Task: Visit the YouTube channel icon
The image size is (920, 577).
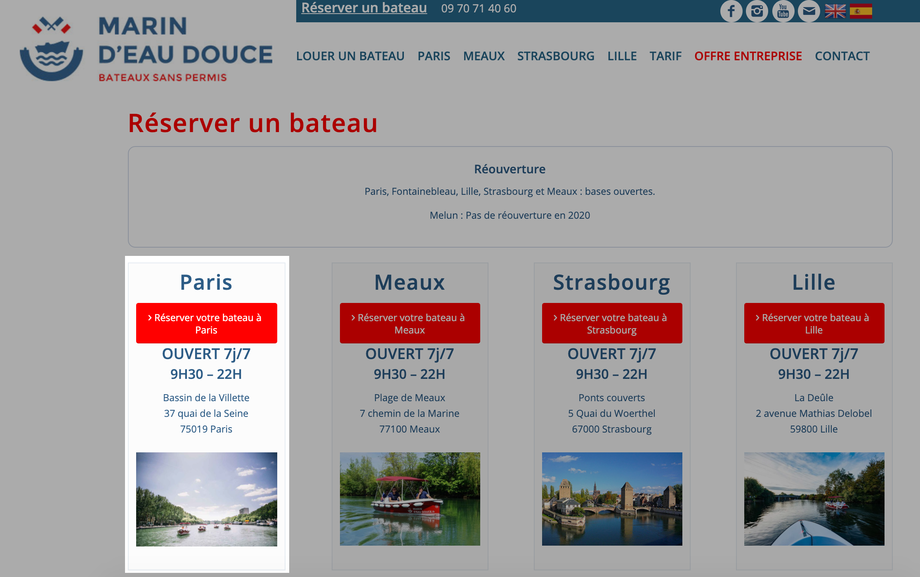Action: click(x=783, y=11)
